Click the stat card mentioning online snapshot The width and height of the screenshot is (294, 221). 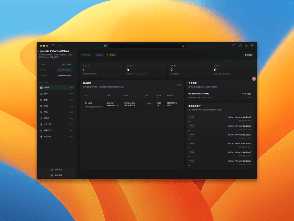coord(145,70)
